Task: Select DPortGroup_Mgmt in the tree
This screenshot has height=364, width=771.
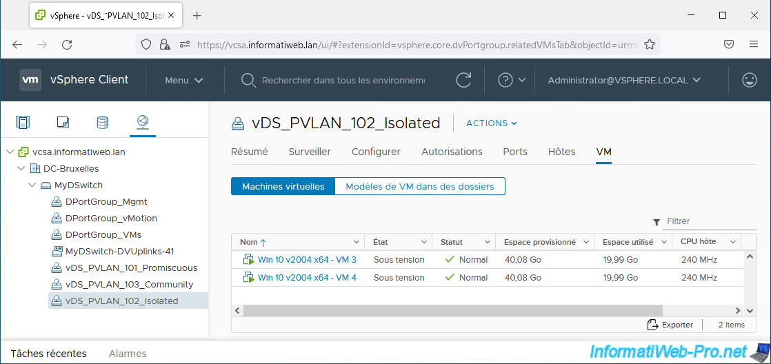Action: [106, 202]
